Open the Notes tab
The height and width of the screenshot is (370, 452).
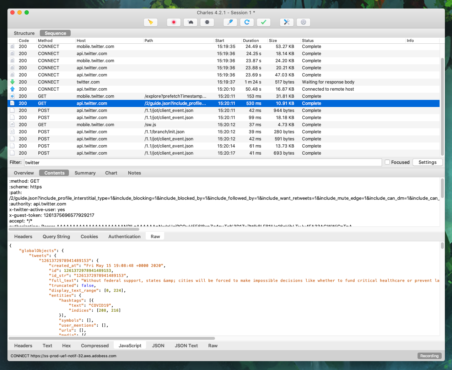tap(134, 173)
